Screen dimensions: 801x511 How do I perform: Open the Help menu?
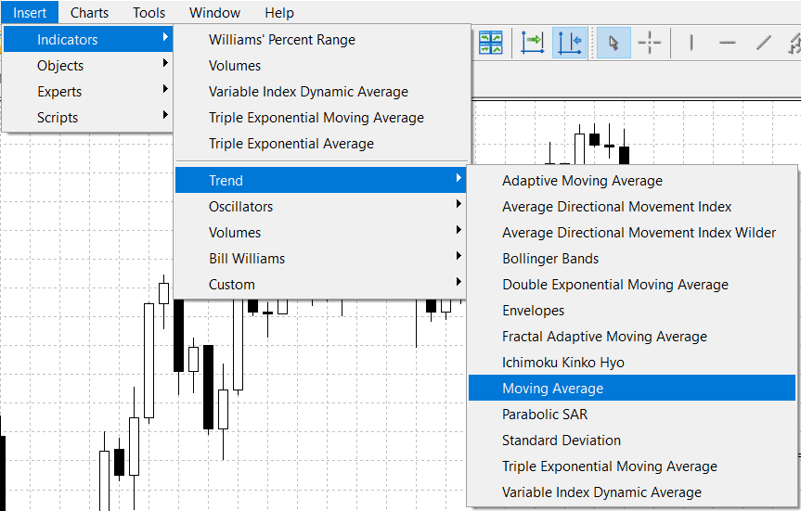278,12
